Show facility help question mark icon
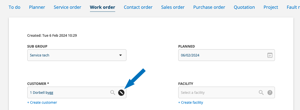300x110 pixels. (x=270, y=93)
